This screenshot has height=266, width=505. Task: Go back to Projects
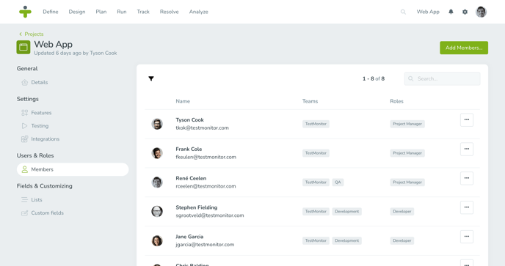(32, 34)
